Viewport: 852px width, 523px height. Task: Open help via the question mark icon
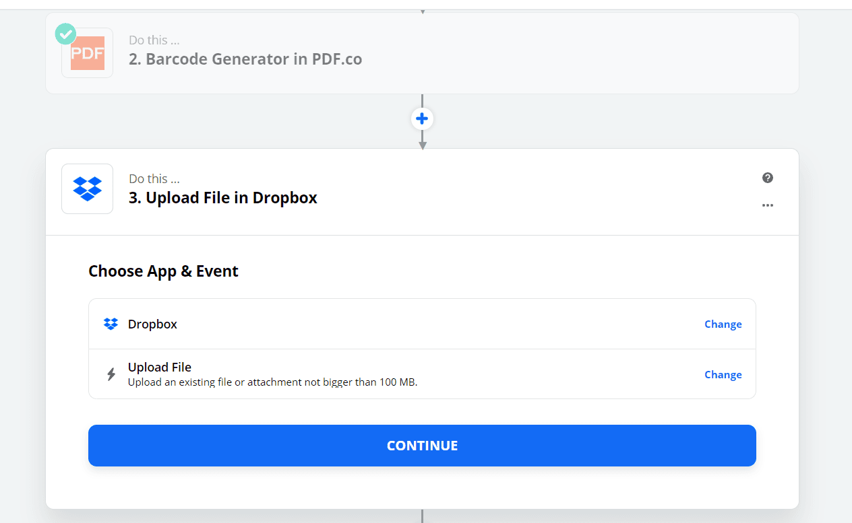(767, 178)
